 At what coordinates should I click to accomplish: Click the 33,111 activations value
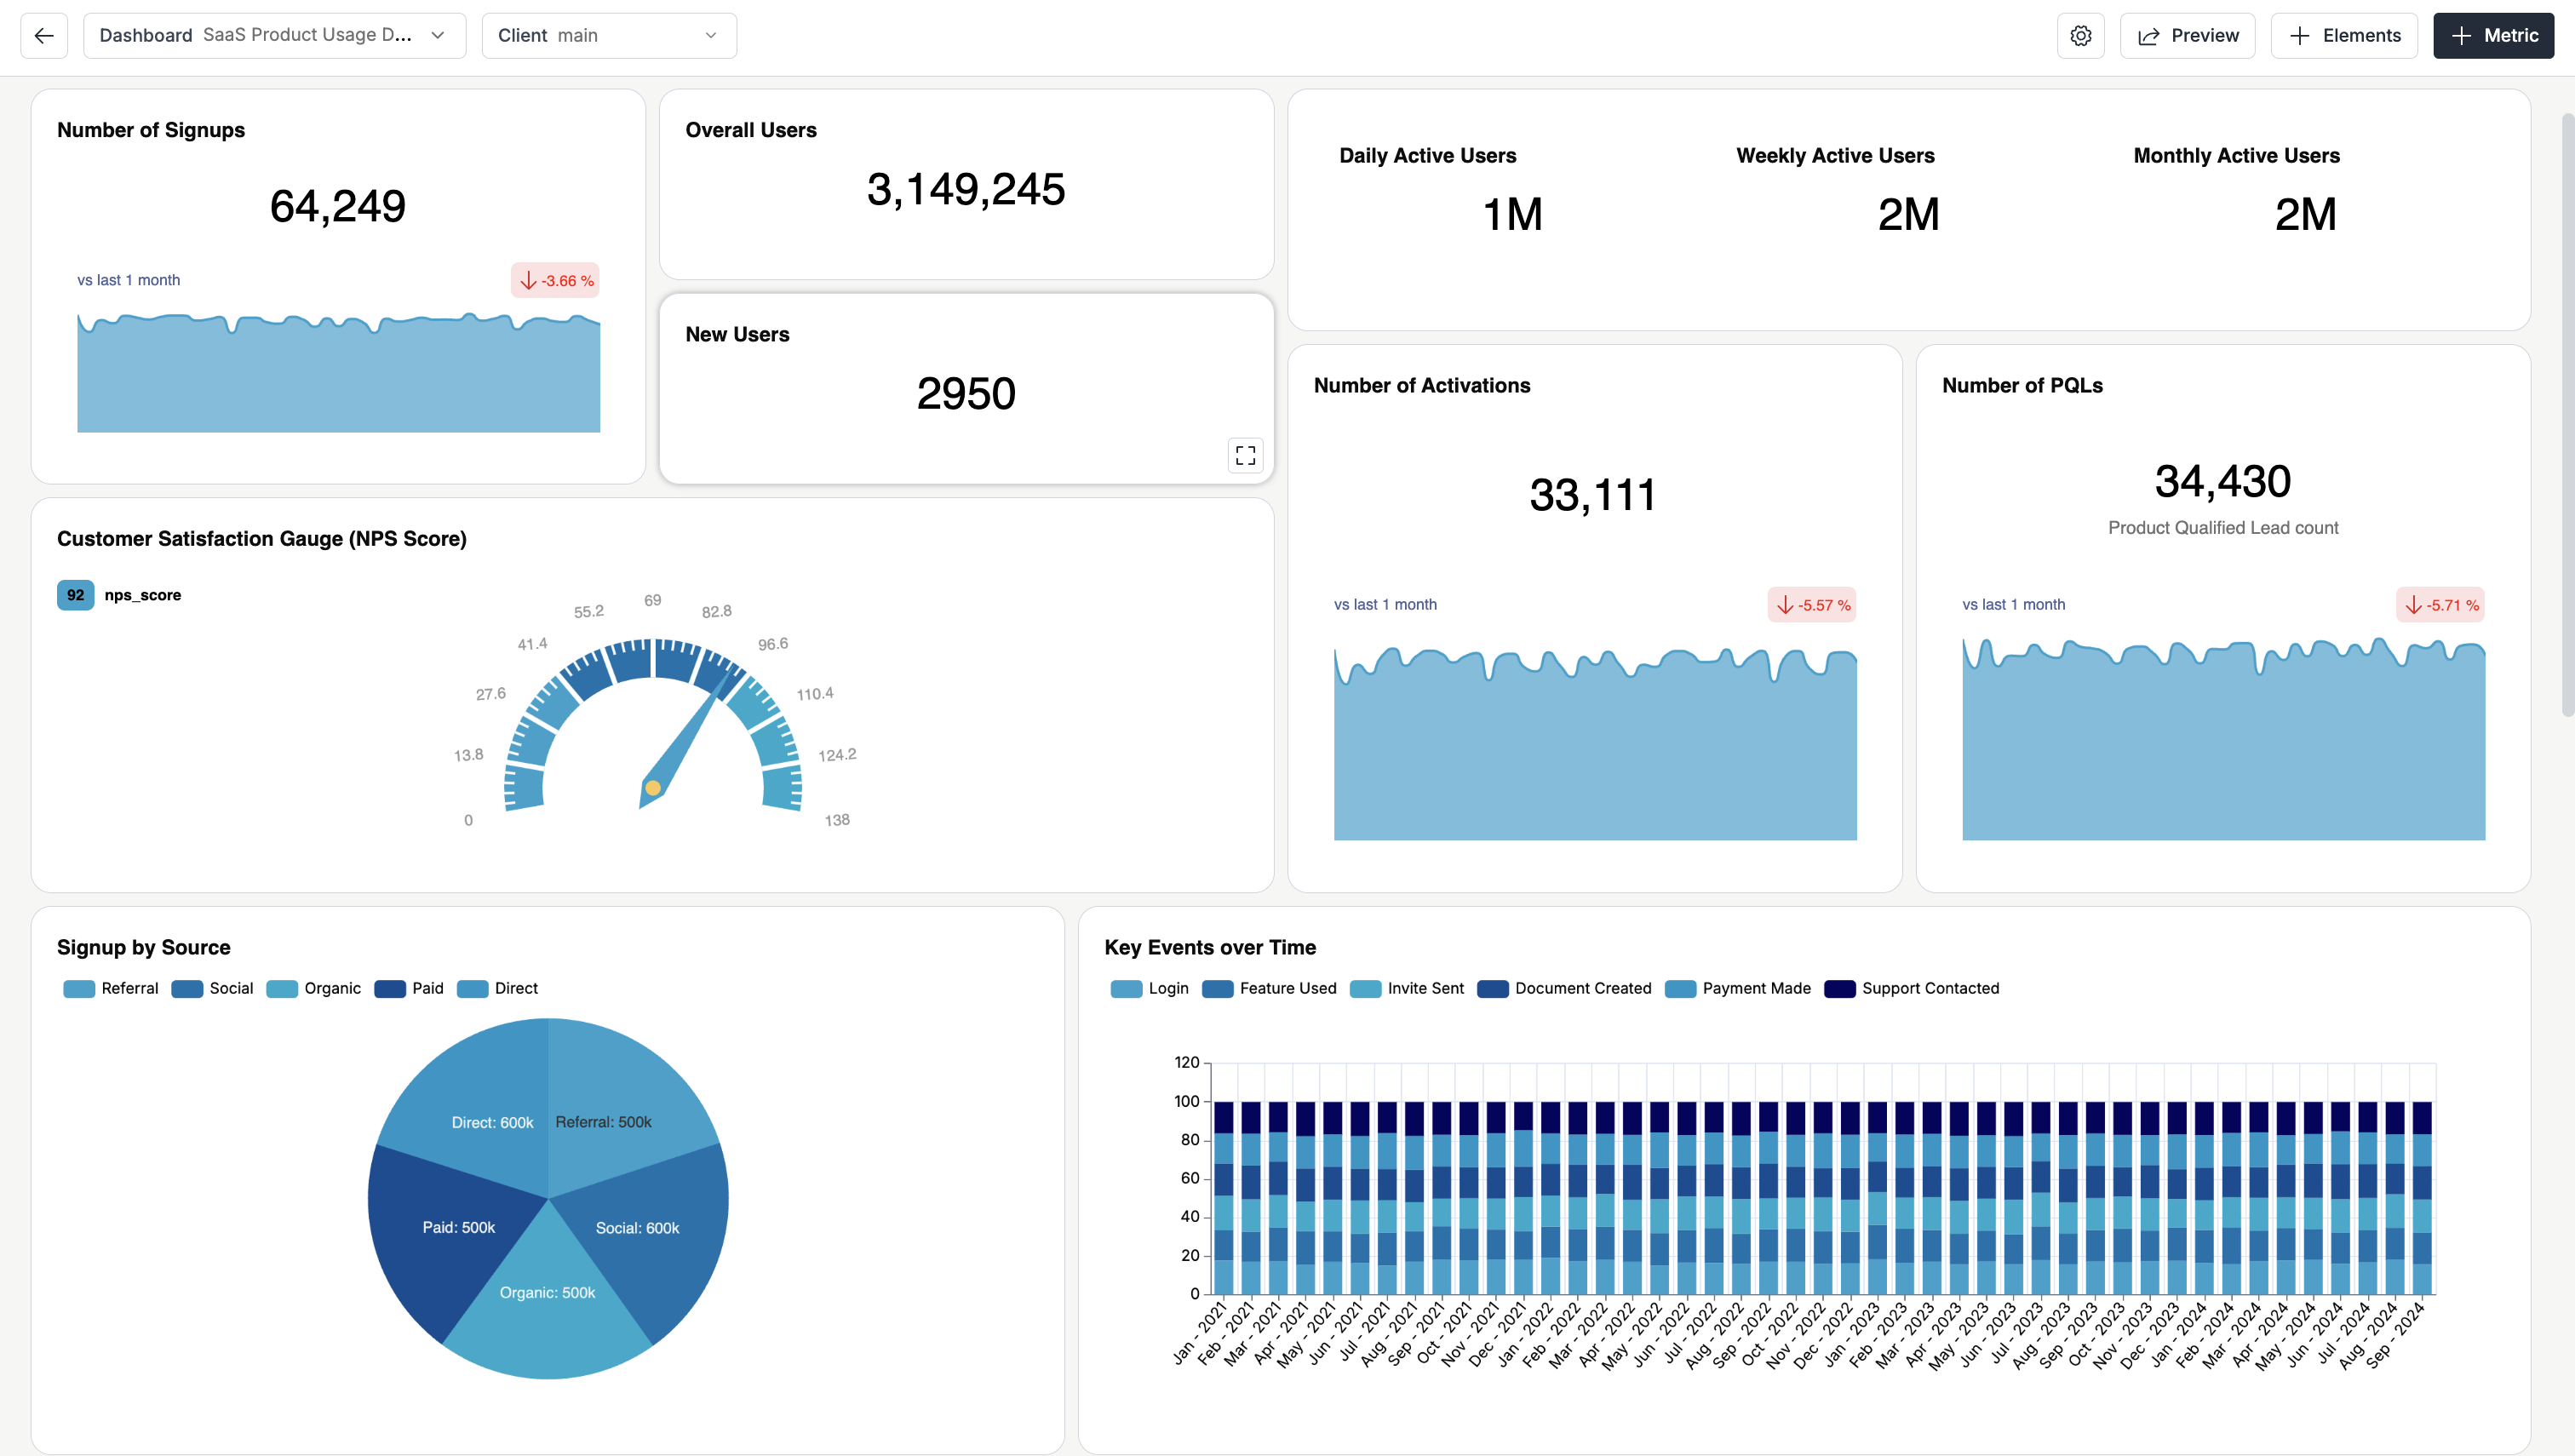coord(1593,495)
